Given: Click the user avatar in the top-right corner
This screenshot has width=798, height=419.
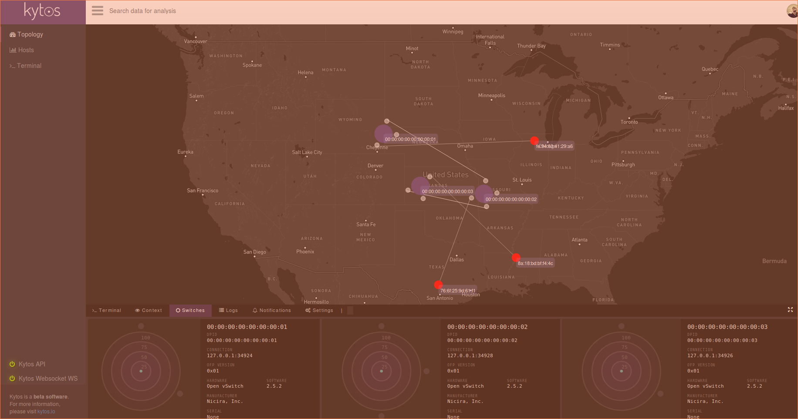Looking at the screenshot, I should pyautogui.click(x=792, y=11).
